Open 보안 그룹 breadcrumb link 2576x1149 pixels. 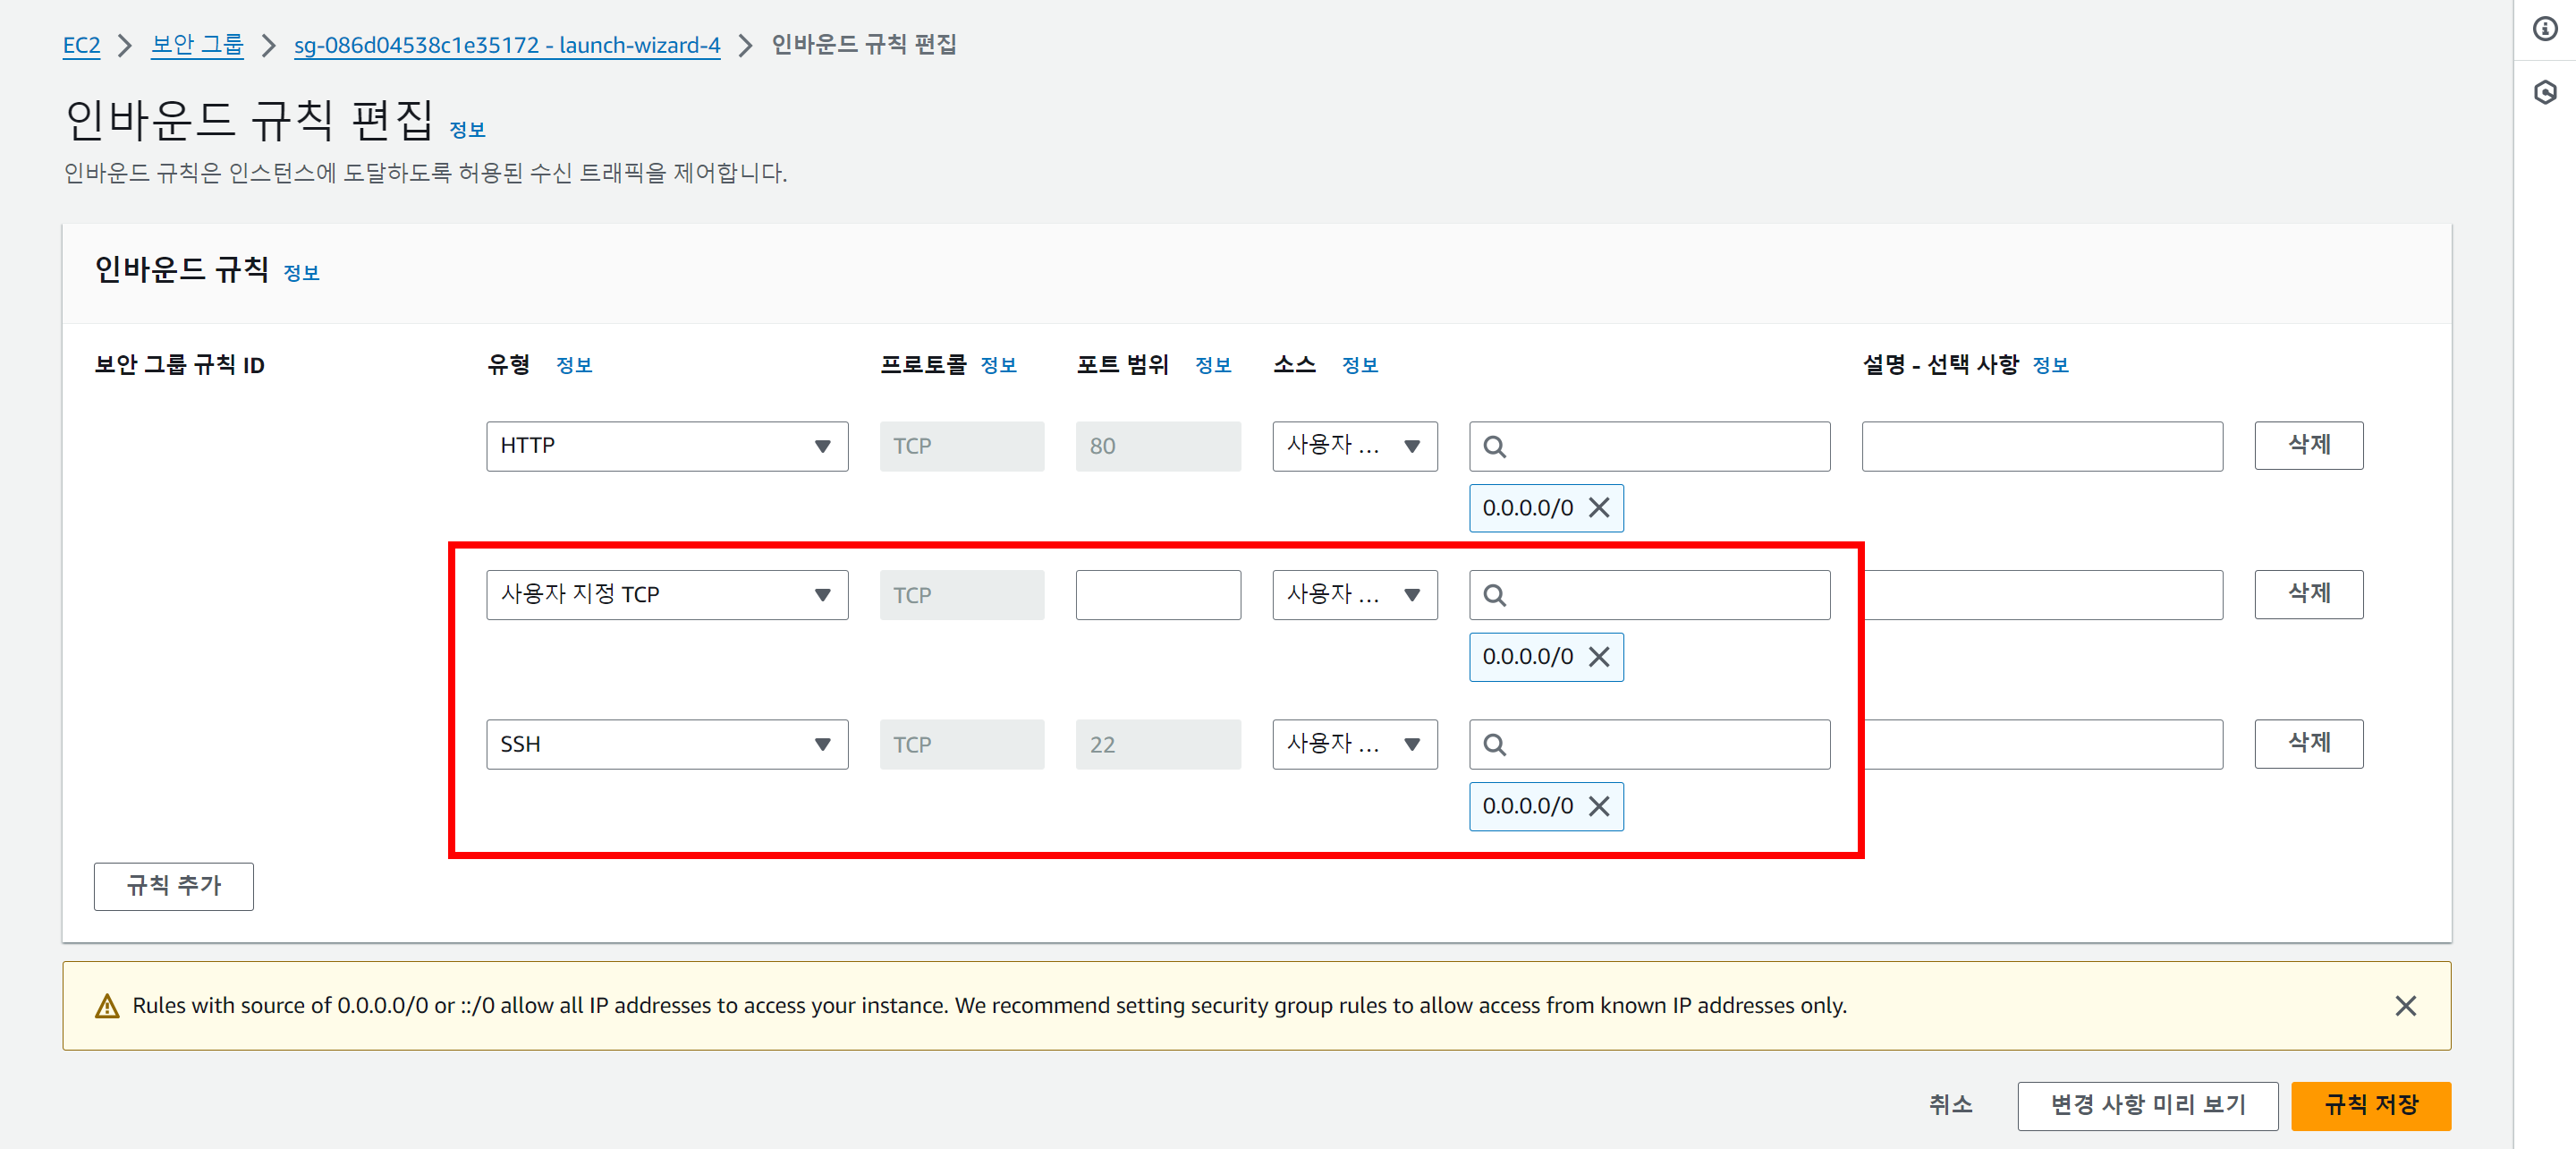[197, 45]
